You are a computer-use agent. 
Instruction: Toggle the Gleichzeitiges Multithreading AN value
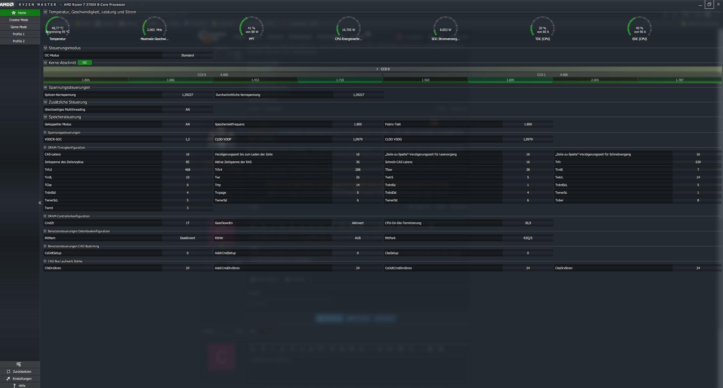pyautogui.click(x=187, y=109)
